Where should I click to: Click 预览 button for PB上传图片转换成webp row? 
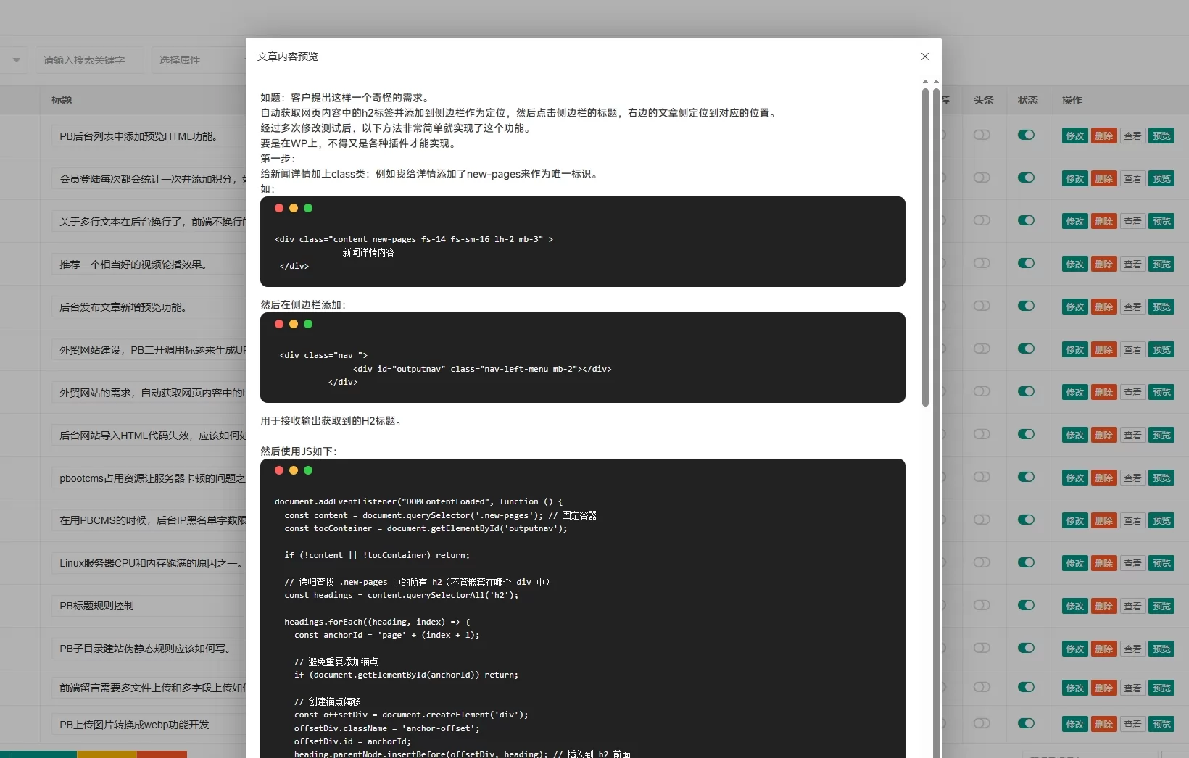click(x=1161, y=724)
